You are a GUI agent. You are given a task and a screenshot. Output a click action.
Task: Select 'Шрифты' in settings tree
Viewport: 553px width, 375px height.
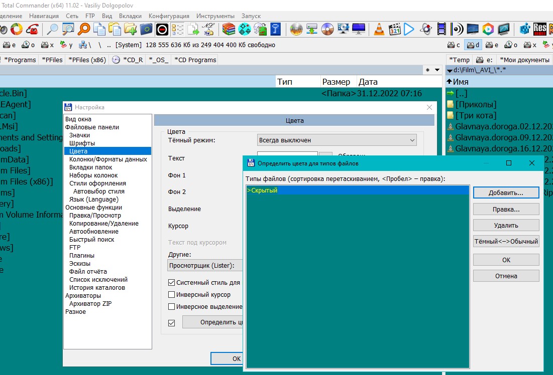(x=82, y=143)
